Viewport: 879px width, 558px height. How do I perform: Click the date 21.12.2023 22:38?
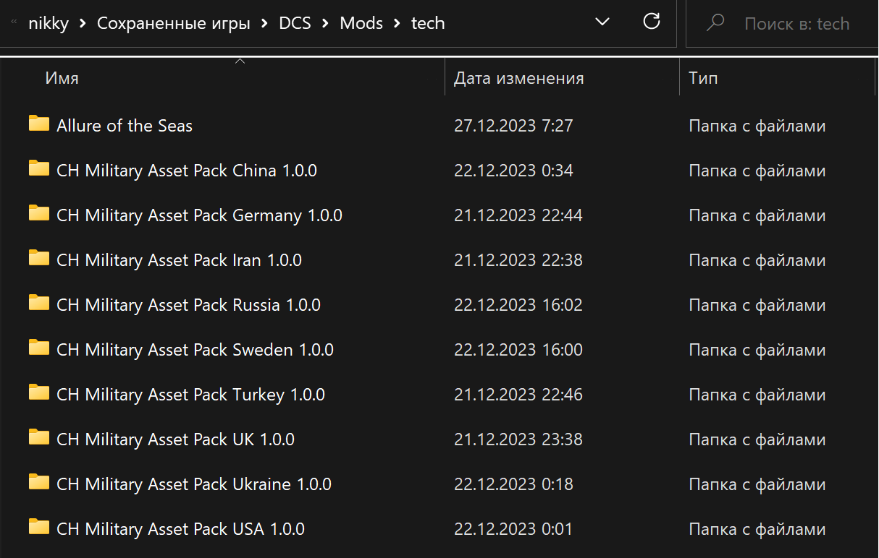(x=518, y=260)
